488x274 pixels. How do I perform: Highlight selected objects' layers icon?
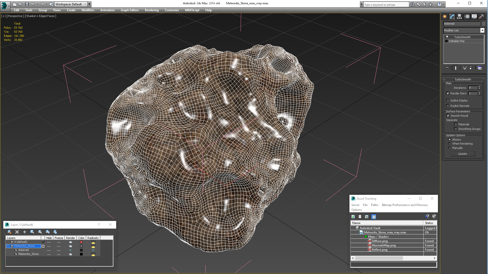click(x=40, y=232)
